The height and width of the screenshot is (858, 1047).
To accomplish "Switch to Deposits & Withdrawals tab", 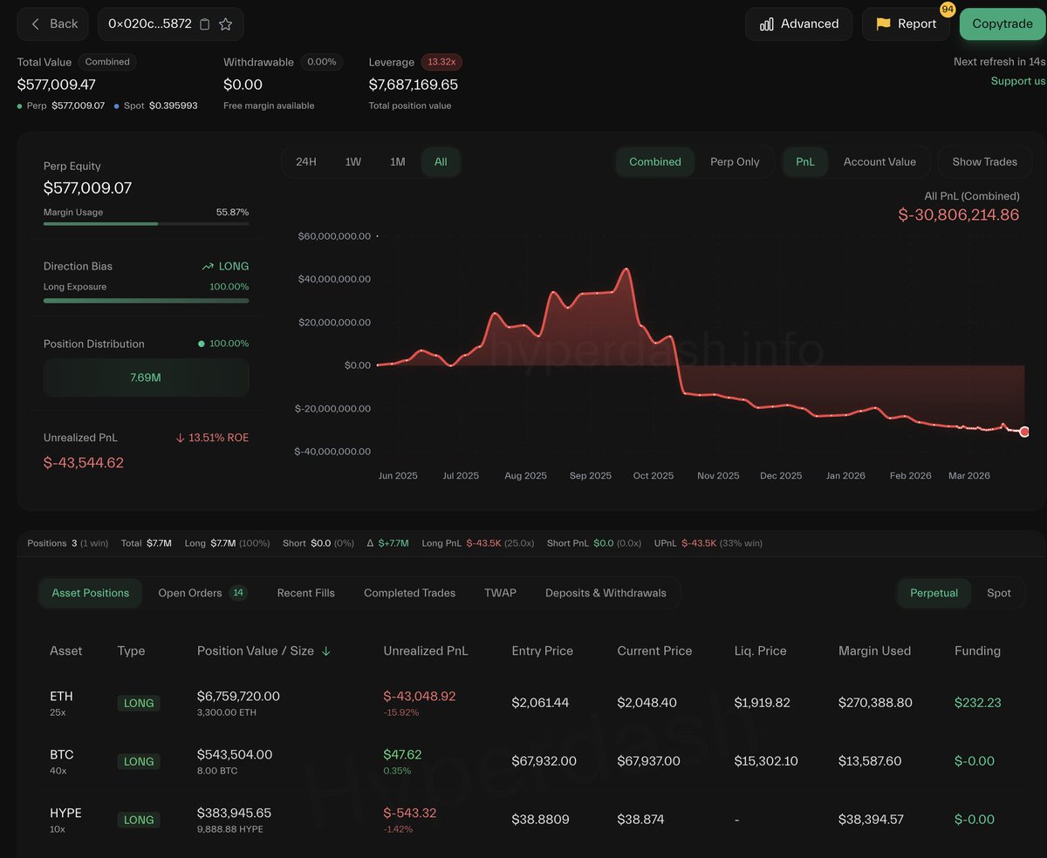I will (x=606, y=593).
